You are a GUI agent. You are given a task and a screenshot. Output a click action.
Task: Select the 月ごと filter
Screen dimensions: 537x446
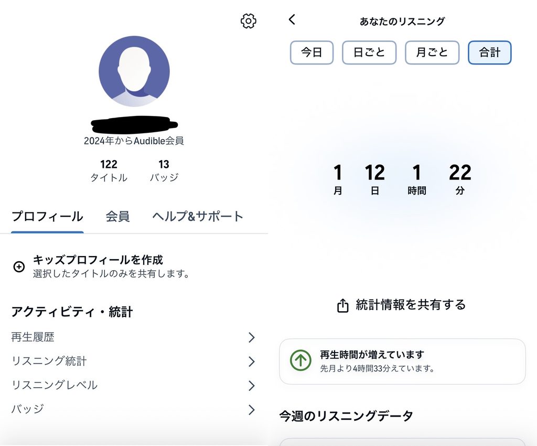tap(432, 52)
